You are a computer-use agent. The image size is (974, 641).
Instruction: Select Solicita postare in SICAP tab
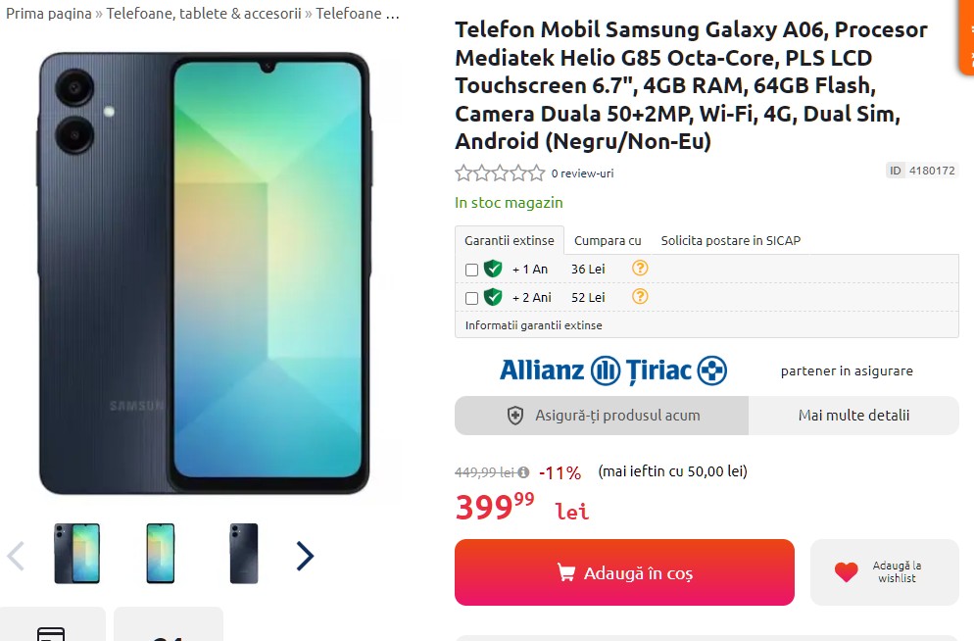tap(731, 240)
